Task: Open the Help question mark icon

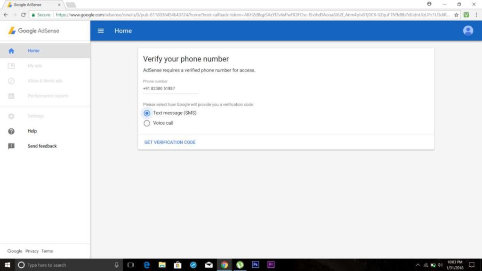Action: click(x=11, y=131)
